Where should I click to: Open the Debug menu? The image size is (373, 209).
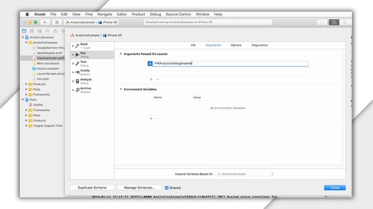[156, 14]
